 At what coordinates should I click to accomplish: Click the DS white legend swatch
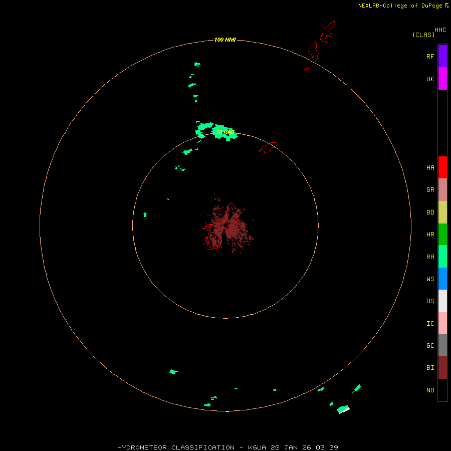pyautogui.click(x=442, y=301)
